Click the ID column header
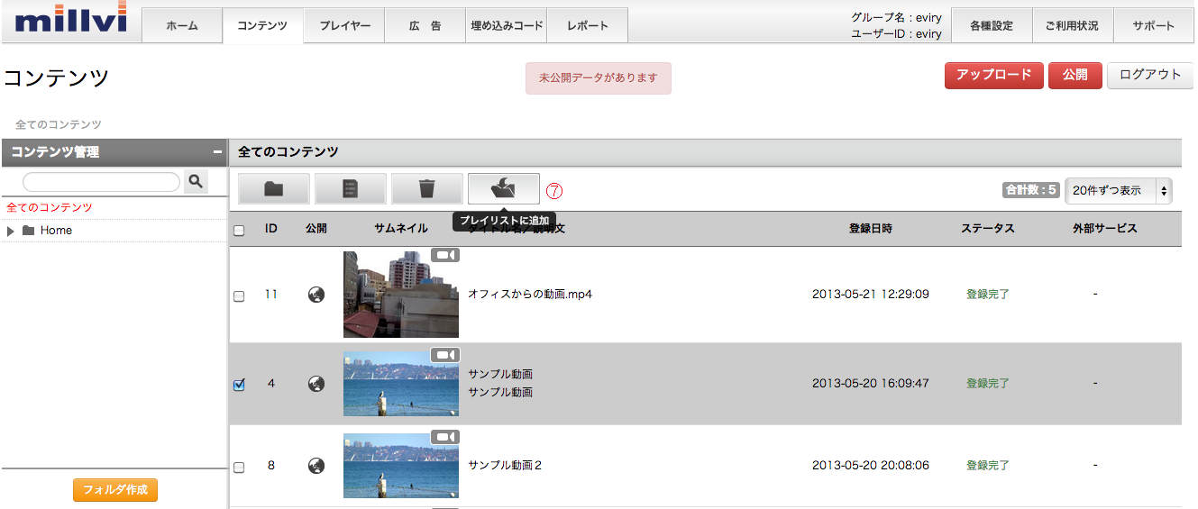The width and height of the screenshot is (1198, 509). point(270,229)
